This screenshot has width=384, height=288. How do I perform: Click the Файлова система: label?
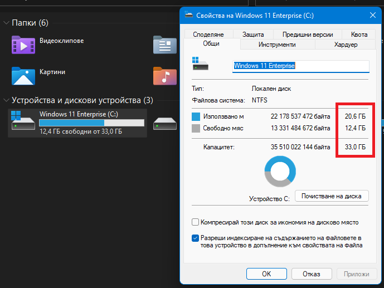click(218, 100)
